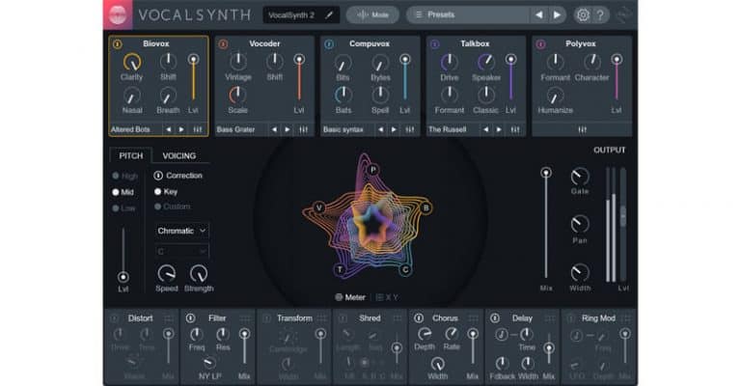This screenshot has height=386, width=741.
Task: Click the P node in visualizer
Action: click(372, 170)
